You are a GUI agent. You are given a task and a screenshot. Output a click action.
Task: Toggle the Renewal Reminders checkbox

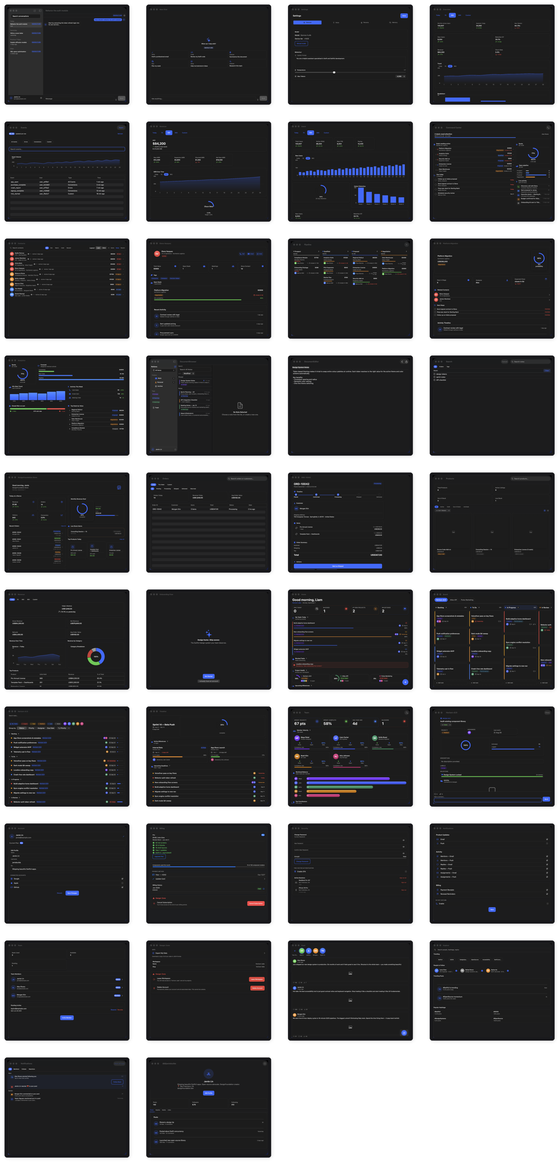(x=547, y=894)
